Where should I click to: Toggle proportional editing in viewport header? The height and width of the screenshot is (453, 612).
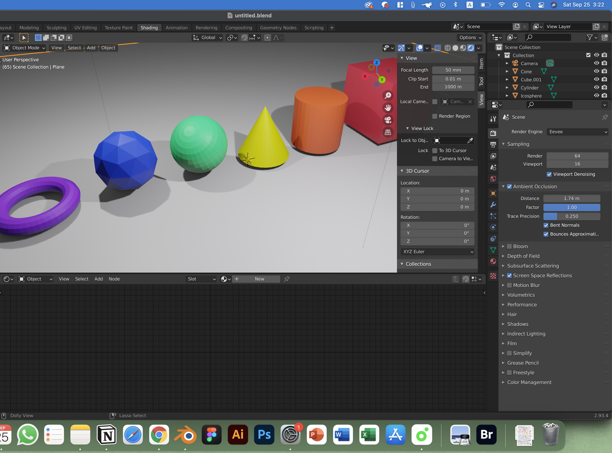point(267,38)
